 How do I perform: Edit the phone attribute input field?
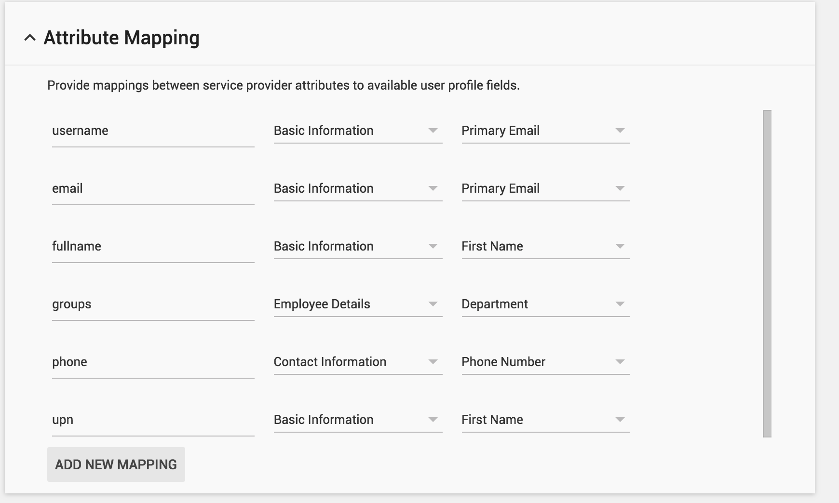click(153, 362)
